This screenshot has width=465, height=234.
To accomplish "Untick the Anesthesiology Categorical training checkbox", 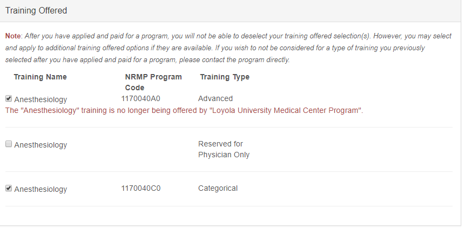I will [x=9, y=188].
